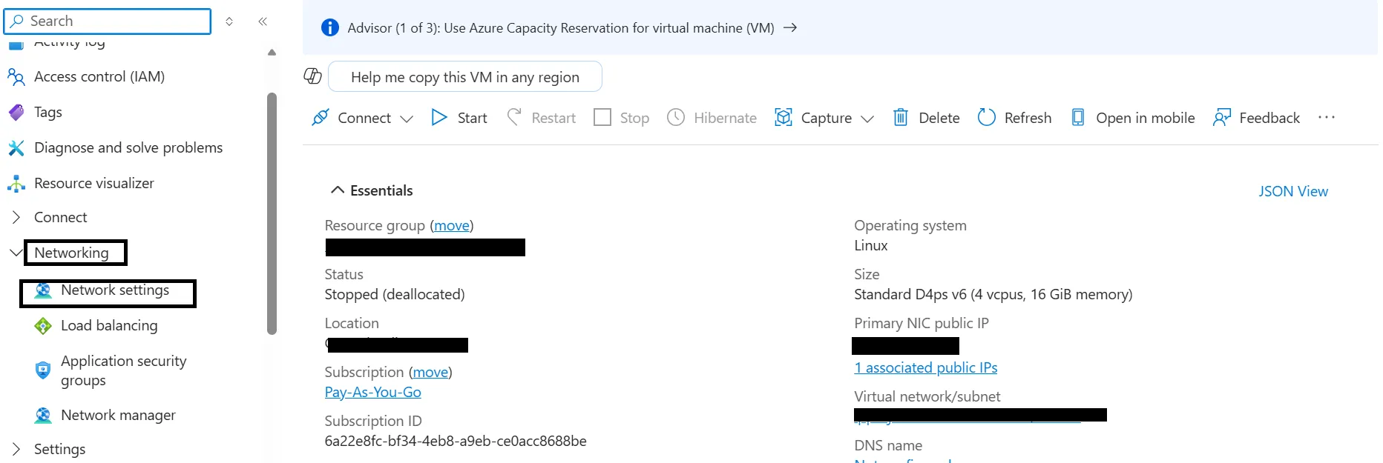Expand the Settings section in sidebar

tap(16, 449)
